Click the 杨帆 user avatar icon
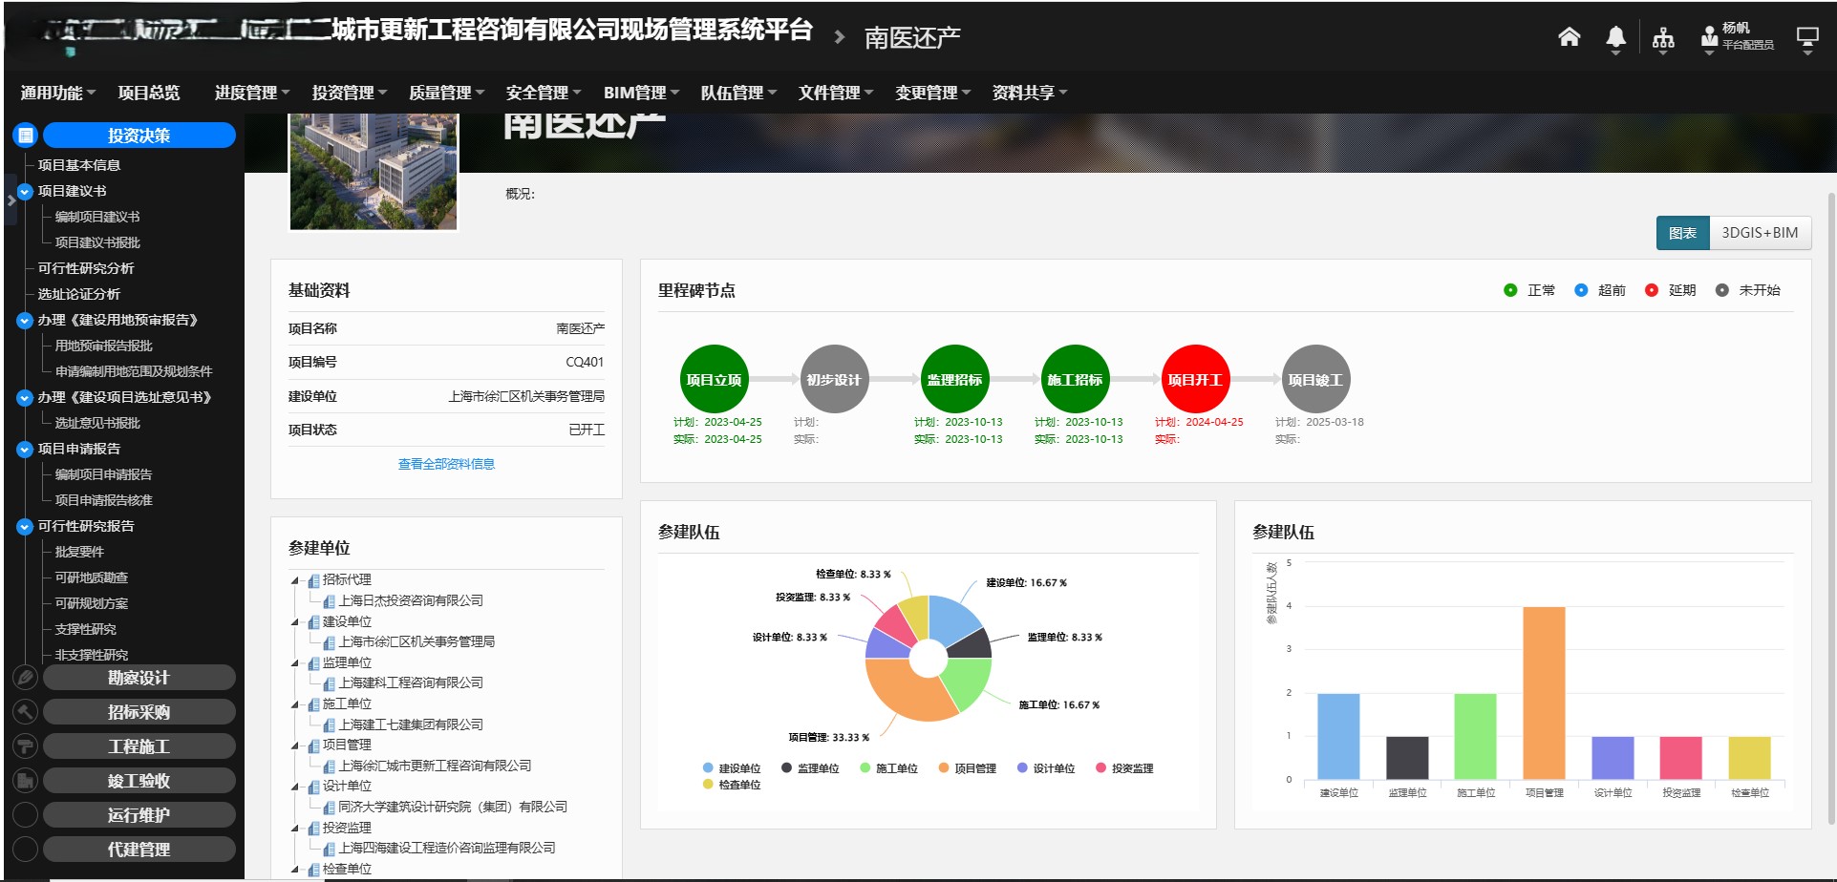 pyautogui.click(x=1709, y=37)
